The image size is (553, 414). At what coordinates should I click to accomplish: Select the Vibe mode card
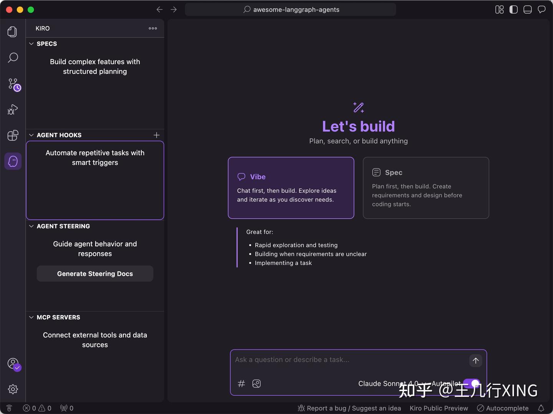pyautogui.click(x=291, y=188)
